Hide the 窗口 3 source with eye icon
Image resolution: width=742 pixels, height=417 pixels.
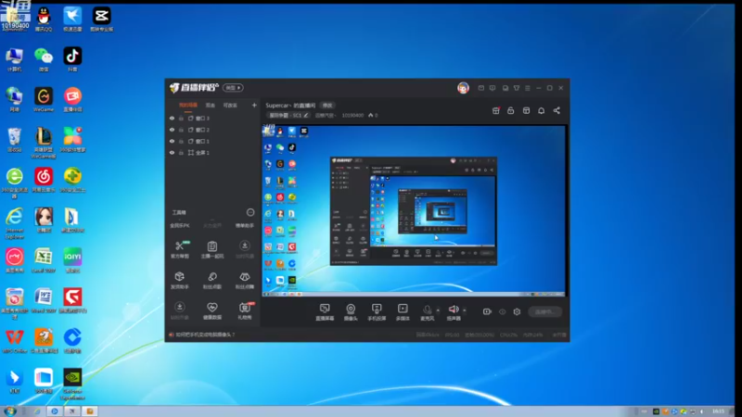[x=172, y=119]
